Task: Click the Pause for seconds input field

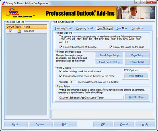Action: pos(73,82)
